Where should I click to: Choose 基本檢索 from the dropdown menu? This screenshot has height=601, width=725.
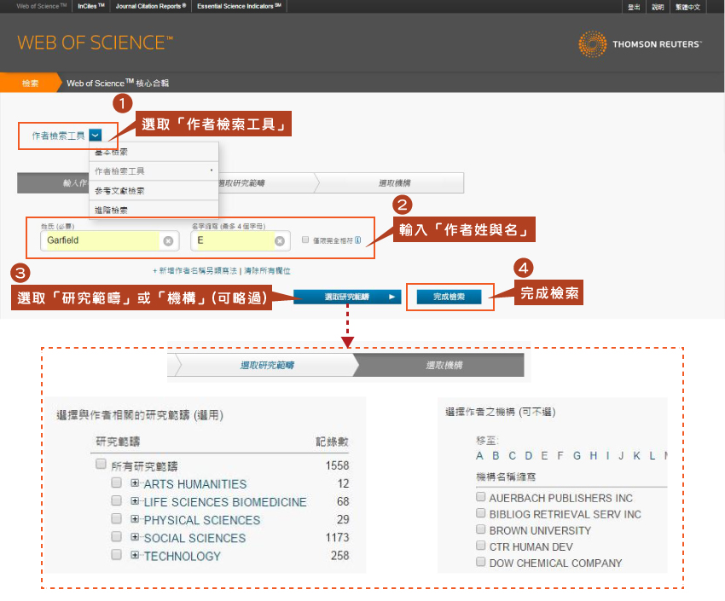tap(154, 152)
